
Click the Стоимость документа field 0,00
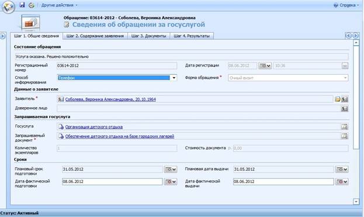pos(290,148)
